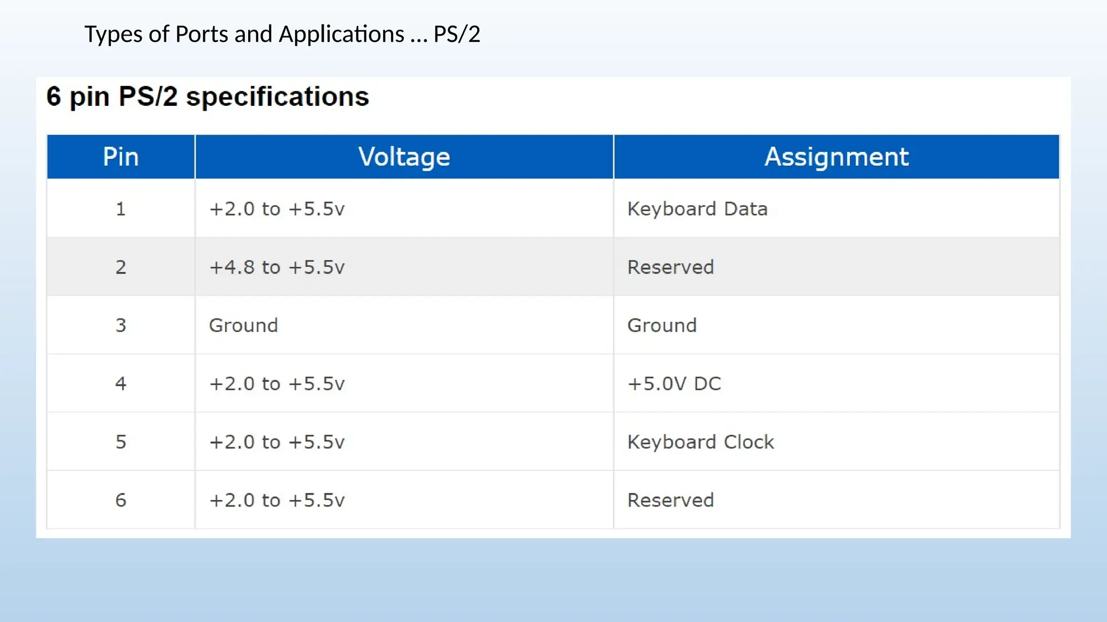Click the '6 pin PS/2 specifications' heading
This screenshot has width=1107, height=622.
tap(208, 97)
